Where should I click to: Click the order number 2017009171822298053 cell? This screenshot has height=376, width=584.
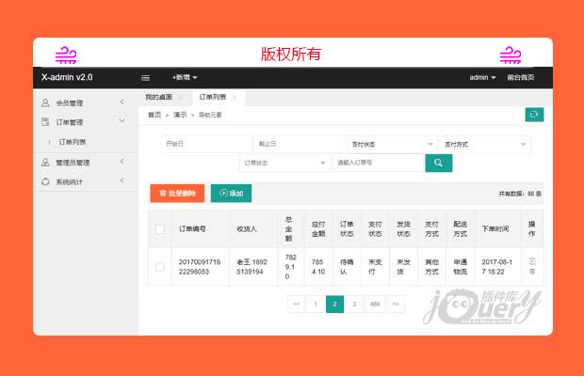coord(200,267)
